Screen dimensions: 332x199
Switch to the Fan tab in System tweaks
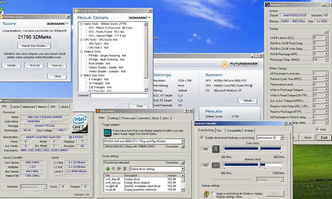click(219, 130)
